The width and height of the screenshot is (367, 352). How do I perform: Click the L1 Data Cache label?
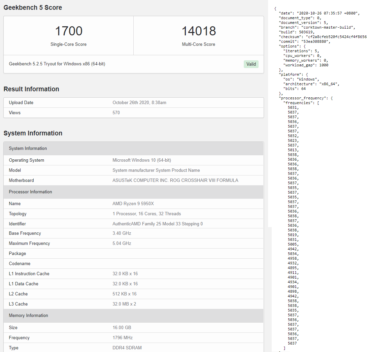click(24, 284)
